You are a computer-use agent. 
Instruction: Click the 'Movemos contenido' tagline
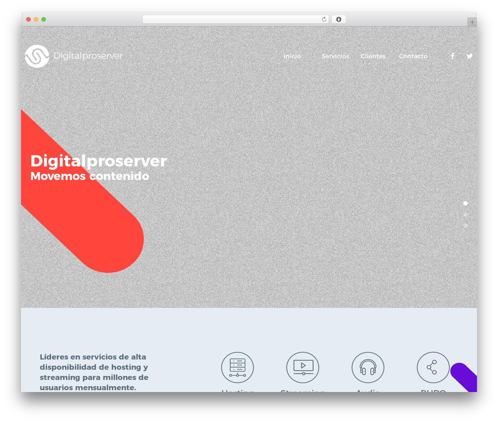point(90,176)
